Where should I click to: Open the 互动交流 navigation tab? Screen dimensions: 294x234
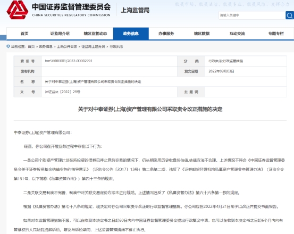[x=237, y=34]
